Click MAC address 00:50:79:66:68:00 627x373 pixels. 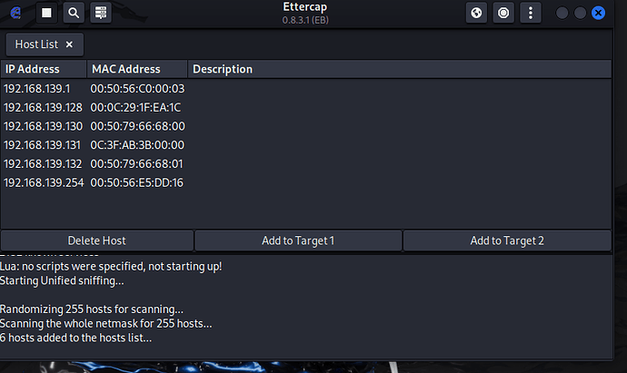[137, 126]
